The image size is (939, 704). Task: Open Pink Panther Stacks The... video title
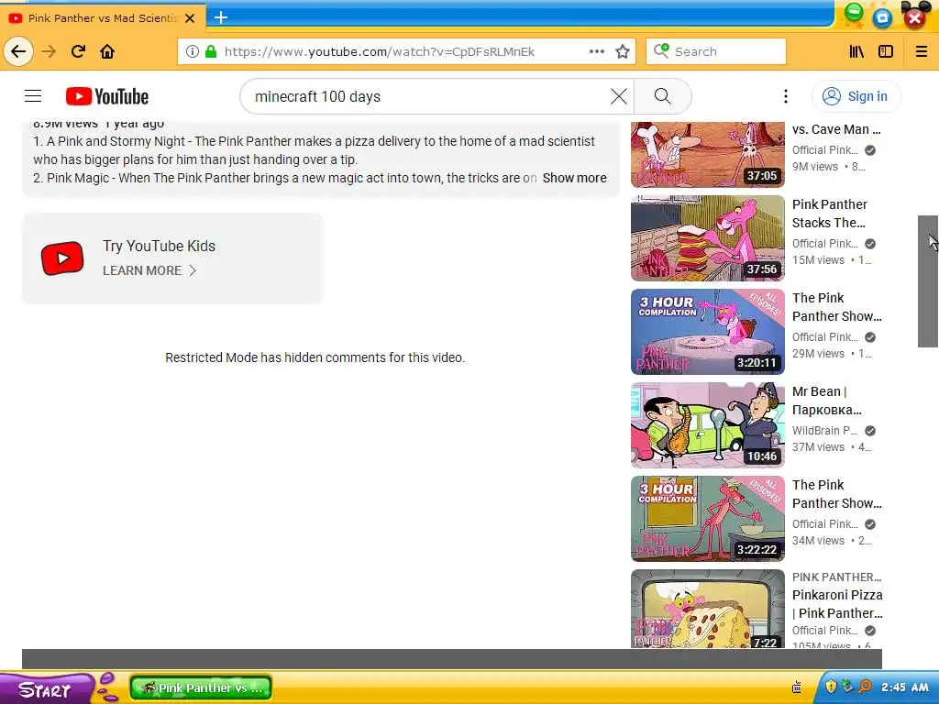click(x=829, y=214)
